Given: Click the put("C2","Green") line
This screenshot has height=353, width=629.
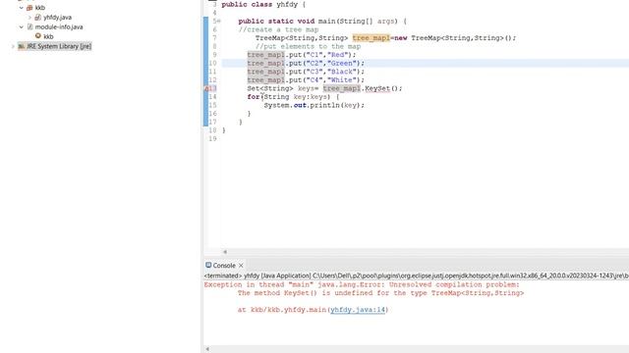Looking at the screenshot, I should [x=306, y=63].
